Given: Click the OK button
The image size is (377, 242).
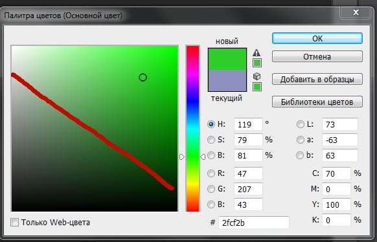Looking at the screenshot, I should coord(317,38).
